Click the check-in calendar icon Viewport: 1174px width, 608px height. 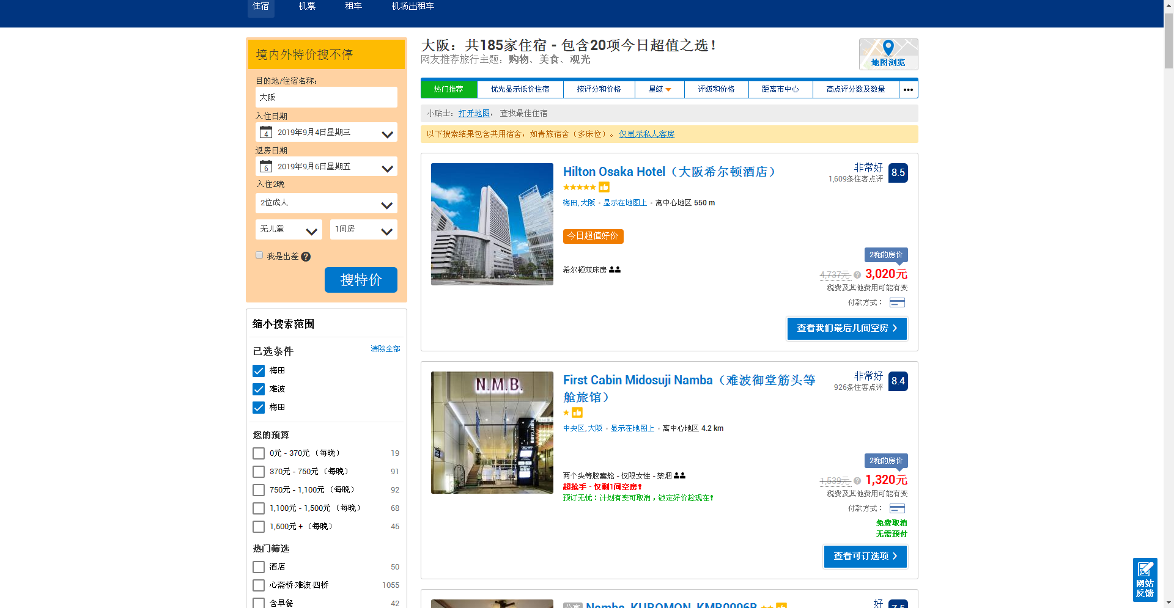coord(266,132)
